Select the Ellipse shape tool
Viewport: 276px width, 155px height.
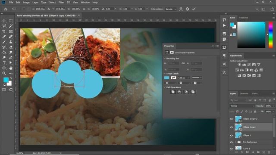point(4,68)
